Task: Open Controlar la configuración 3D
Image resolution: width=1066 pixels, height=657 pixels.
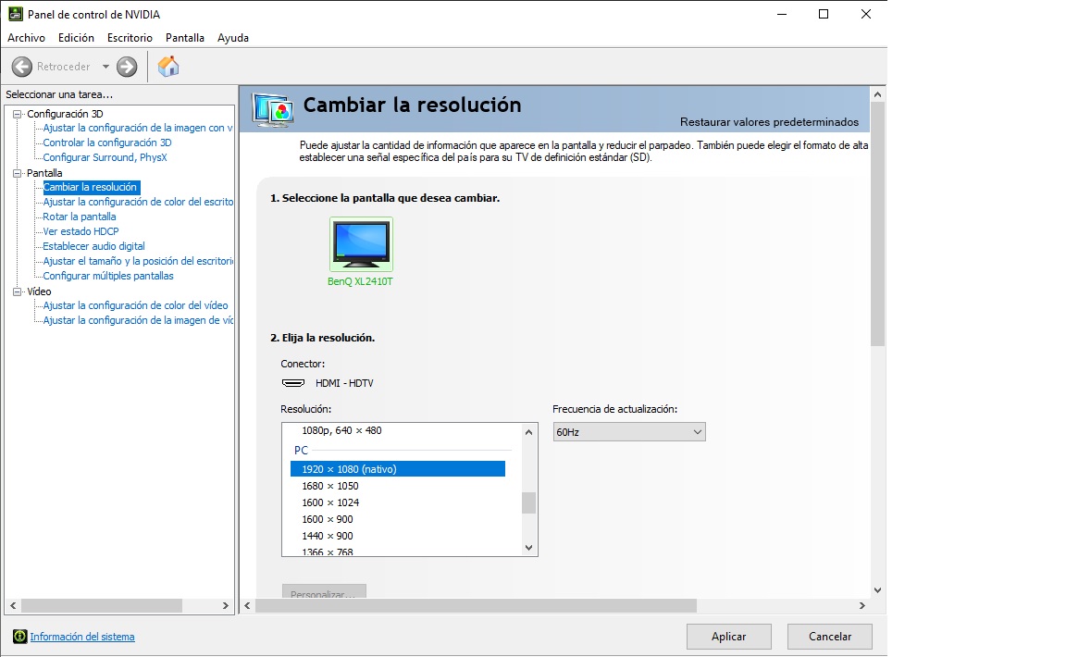Action: coord(107,143)
